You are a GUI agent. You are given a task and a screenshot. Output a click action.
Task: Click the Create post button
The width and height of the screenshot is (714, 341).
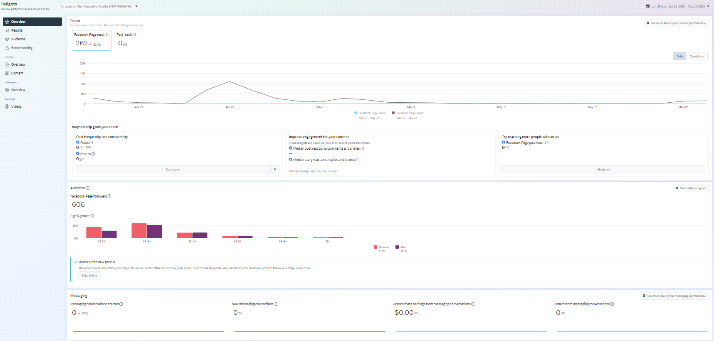coord(173,169)
